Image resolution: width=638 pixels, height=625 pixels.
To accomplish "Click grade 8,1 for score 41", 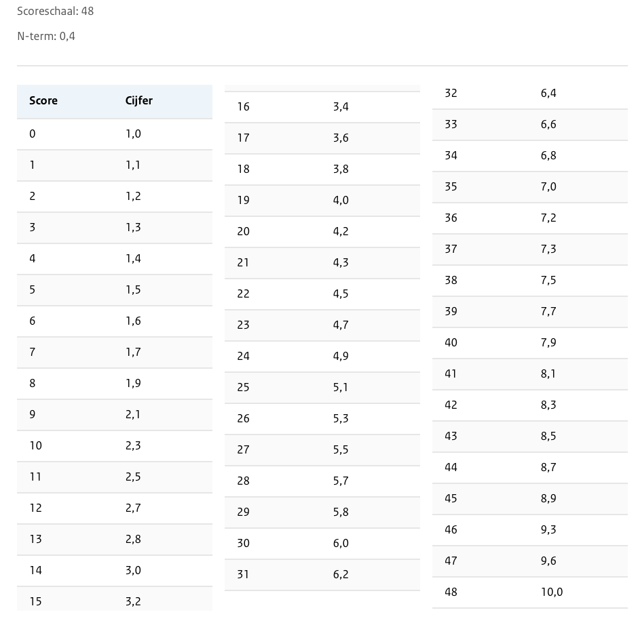I will pyautogui.click(x=549, y=374).
